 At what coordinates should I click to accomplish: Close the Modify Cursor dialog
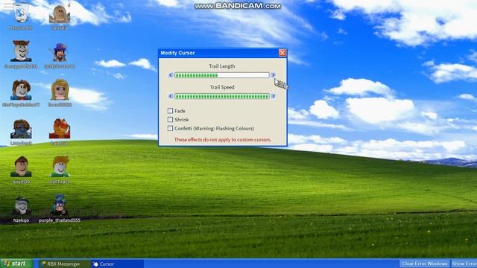282,53
